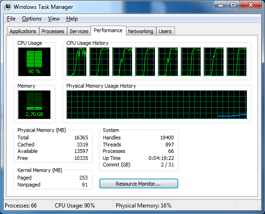
Task: Click the Task Manager title bar icon
Action: 7,7
